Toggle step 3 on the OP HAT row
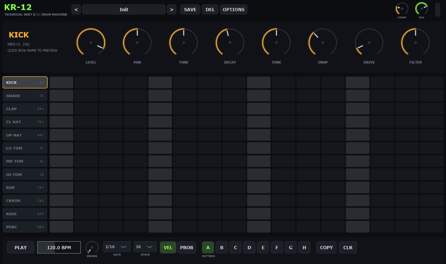Viewport: 446px width, 264px height. coord(111,135)
